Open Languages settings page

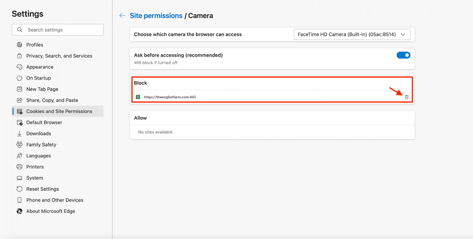pos(38,156)
